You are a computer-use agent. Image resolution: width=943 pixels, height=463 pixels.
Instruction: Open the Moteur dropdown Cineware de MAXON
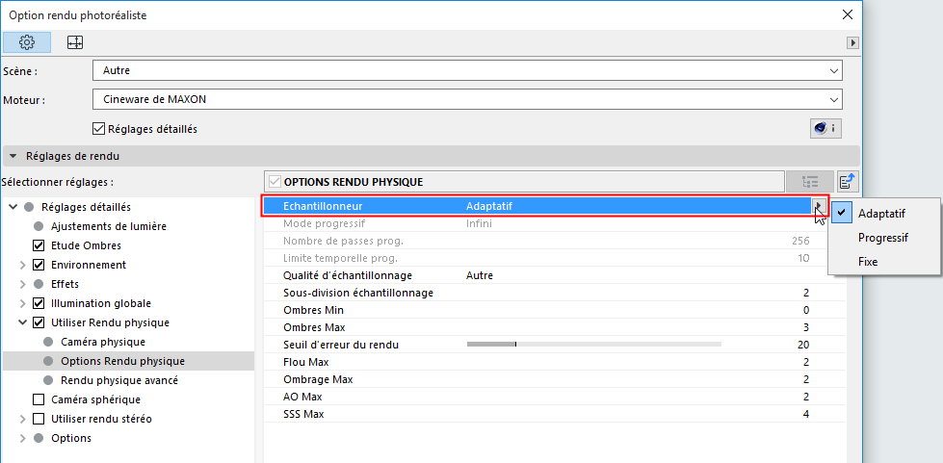467,99
